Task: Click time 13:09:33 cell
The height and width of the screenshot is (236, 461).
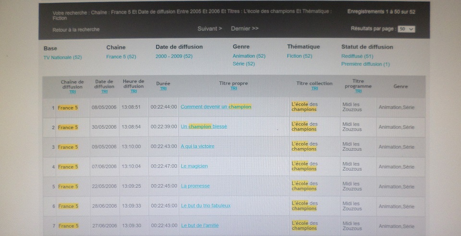Action: tap(132, 206)
